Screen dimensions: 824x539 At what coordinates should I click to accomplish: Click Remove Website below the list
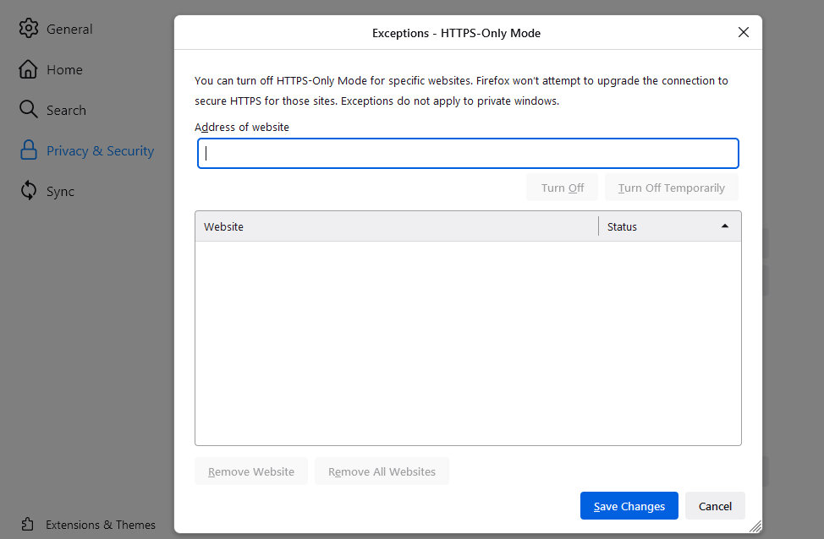click(250, 471)
